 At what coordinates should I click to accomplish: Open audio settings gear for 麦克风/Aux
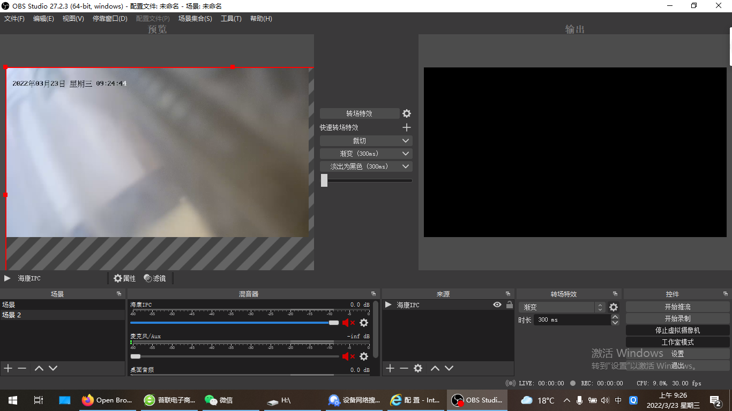364,356
